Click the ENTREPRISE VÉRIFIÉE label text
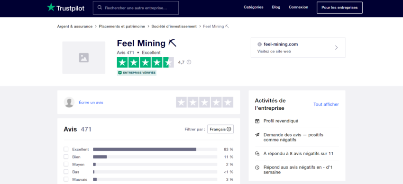Screen dimensions: 403x184 pyautogui.click(x=139, y=73)
